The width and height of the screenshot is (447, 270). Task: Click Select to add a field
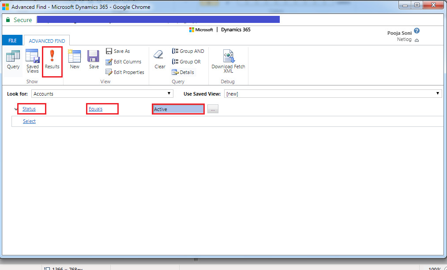point(29,121)
